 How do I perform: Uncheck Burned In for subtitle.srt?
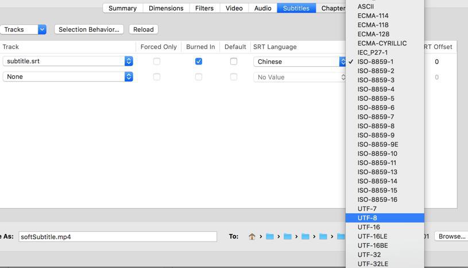click(199, 61)
